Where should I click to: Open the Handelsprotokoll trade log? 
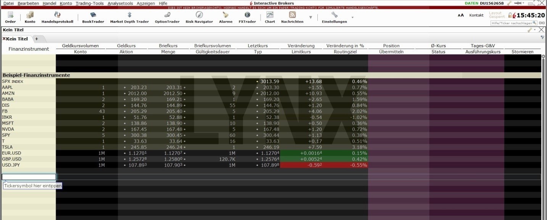[57, 18]
